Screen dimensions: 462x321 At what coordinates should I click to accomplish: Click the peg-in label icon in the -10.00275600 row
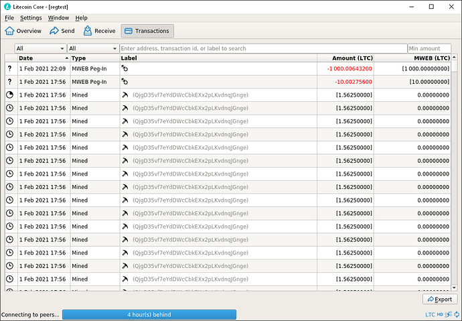[x=125, y=82]
